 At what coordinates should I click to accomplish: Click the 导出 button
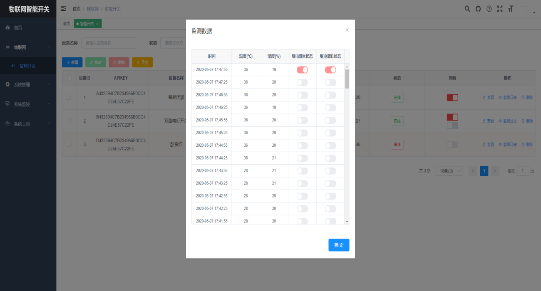click(x=142, y=62)
